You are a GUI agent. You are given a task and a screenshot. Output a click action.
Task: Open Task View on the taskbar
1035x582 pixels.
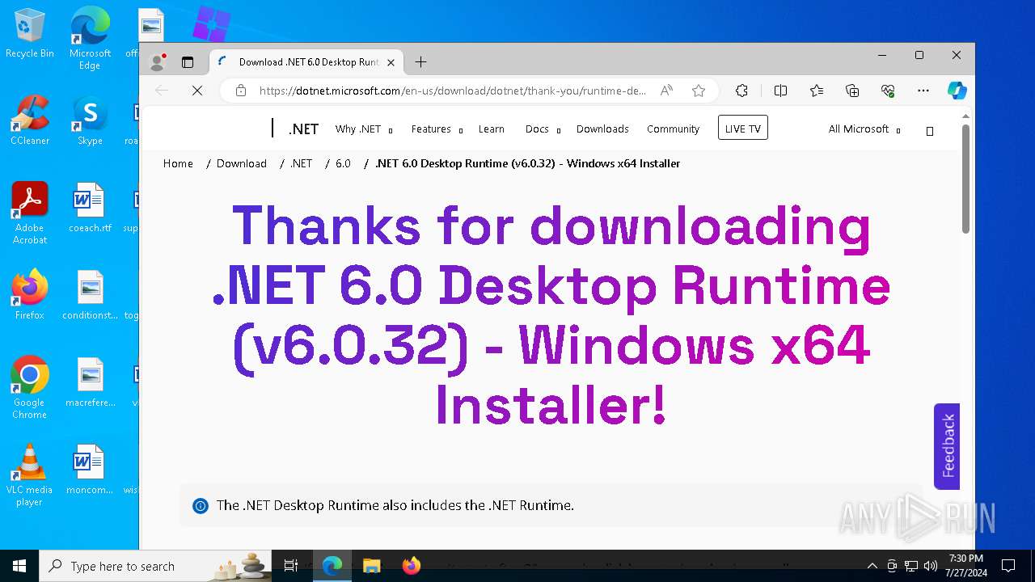(x=291, y=566)
